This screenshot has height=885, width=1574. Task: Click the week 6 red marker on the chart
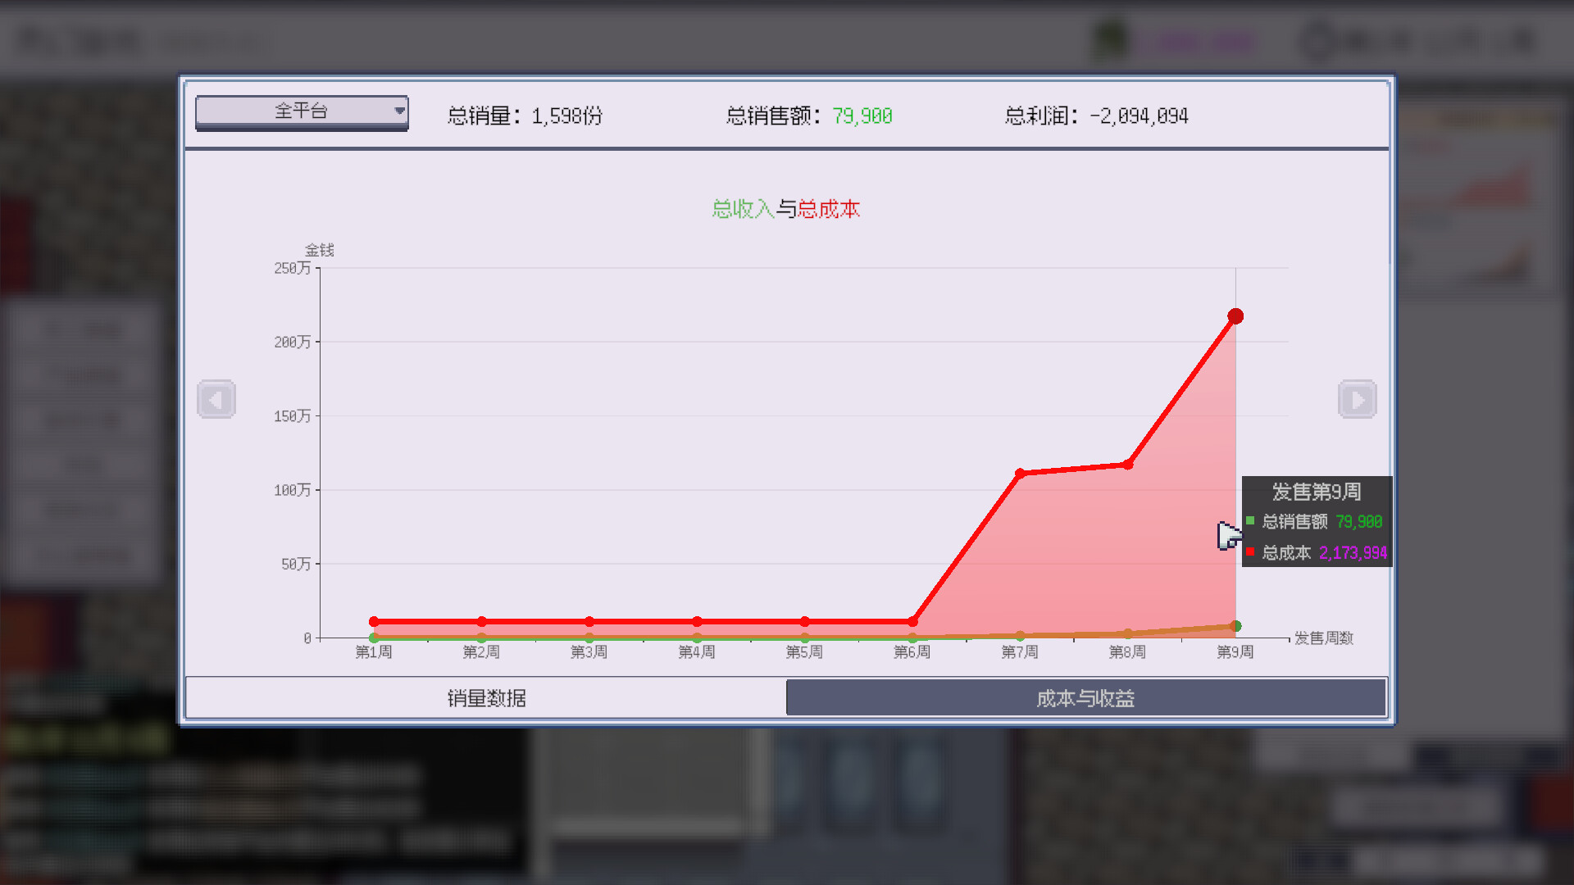coord(912,621)
